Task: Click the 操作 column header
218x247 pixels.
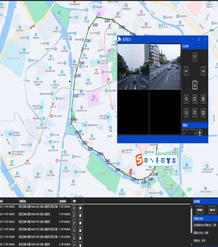Action: pos(74,201)
